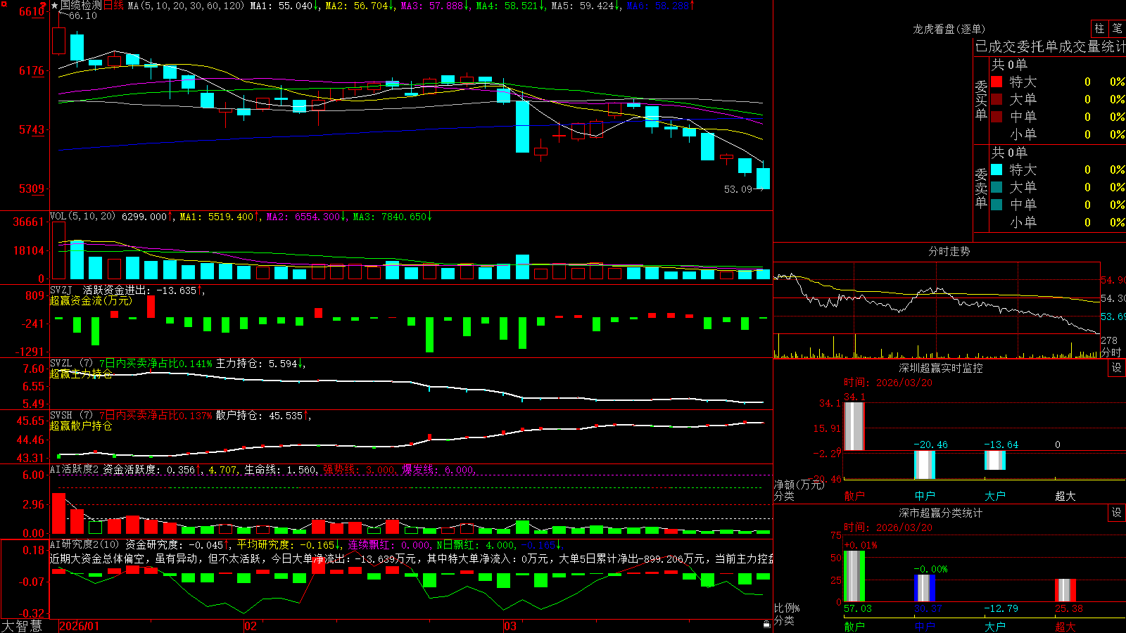Click the 深市超赢分类统计 title
1126x633 pixels.
940,513
